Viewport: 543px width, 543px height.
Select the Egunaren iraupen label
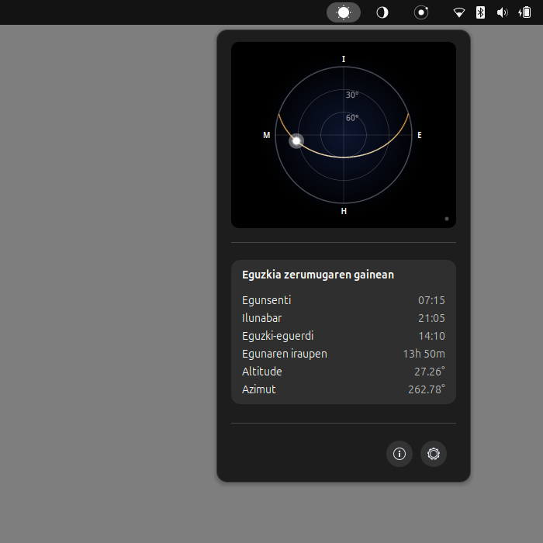285,354
